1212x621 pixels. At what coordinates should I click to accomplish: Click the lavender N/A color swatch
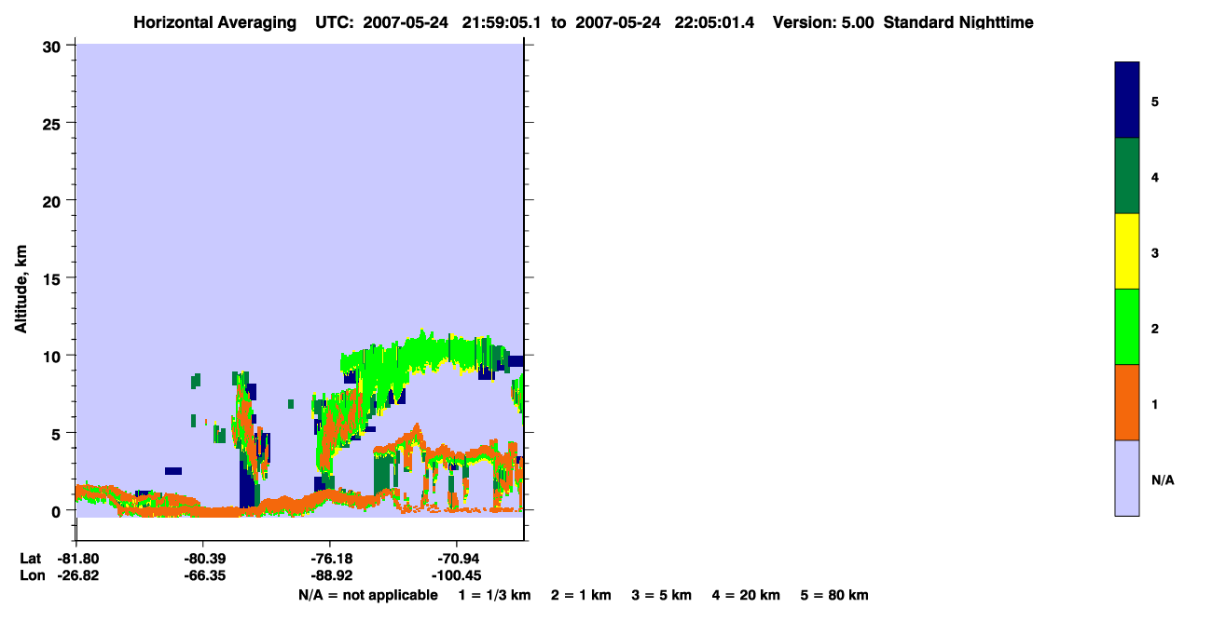click(1127, 478)
